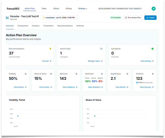Click the 123 citations value
Image resolution: width=165 pixels, height=138 pixels.
(139, 79)
